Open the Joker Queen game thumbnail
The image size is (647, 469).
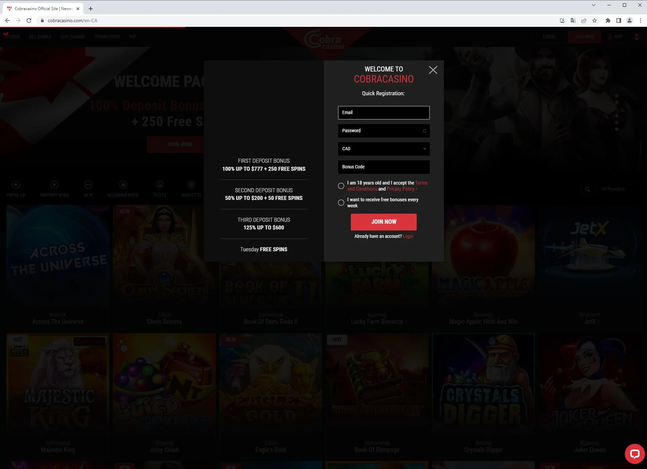589,384
